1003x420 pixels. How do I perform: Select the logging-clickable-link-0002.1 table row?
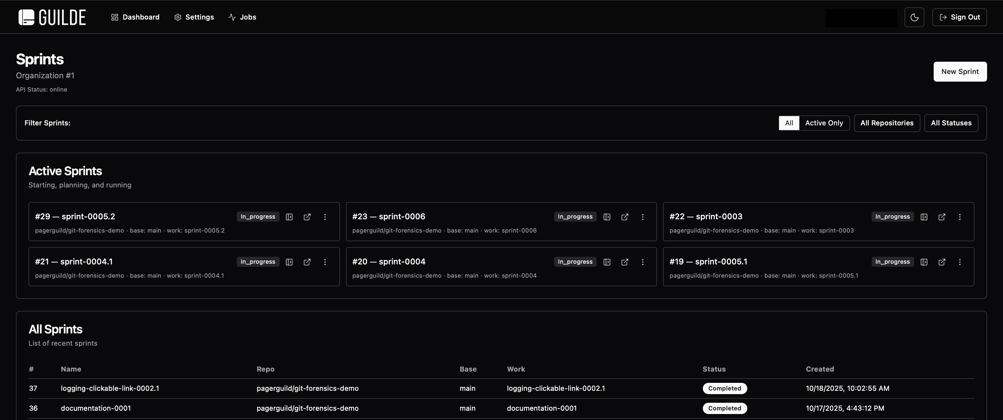point(110,388)
